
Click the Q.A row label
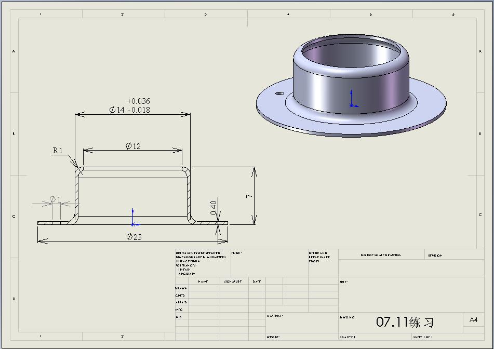point(179,317)
